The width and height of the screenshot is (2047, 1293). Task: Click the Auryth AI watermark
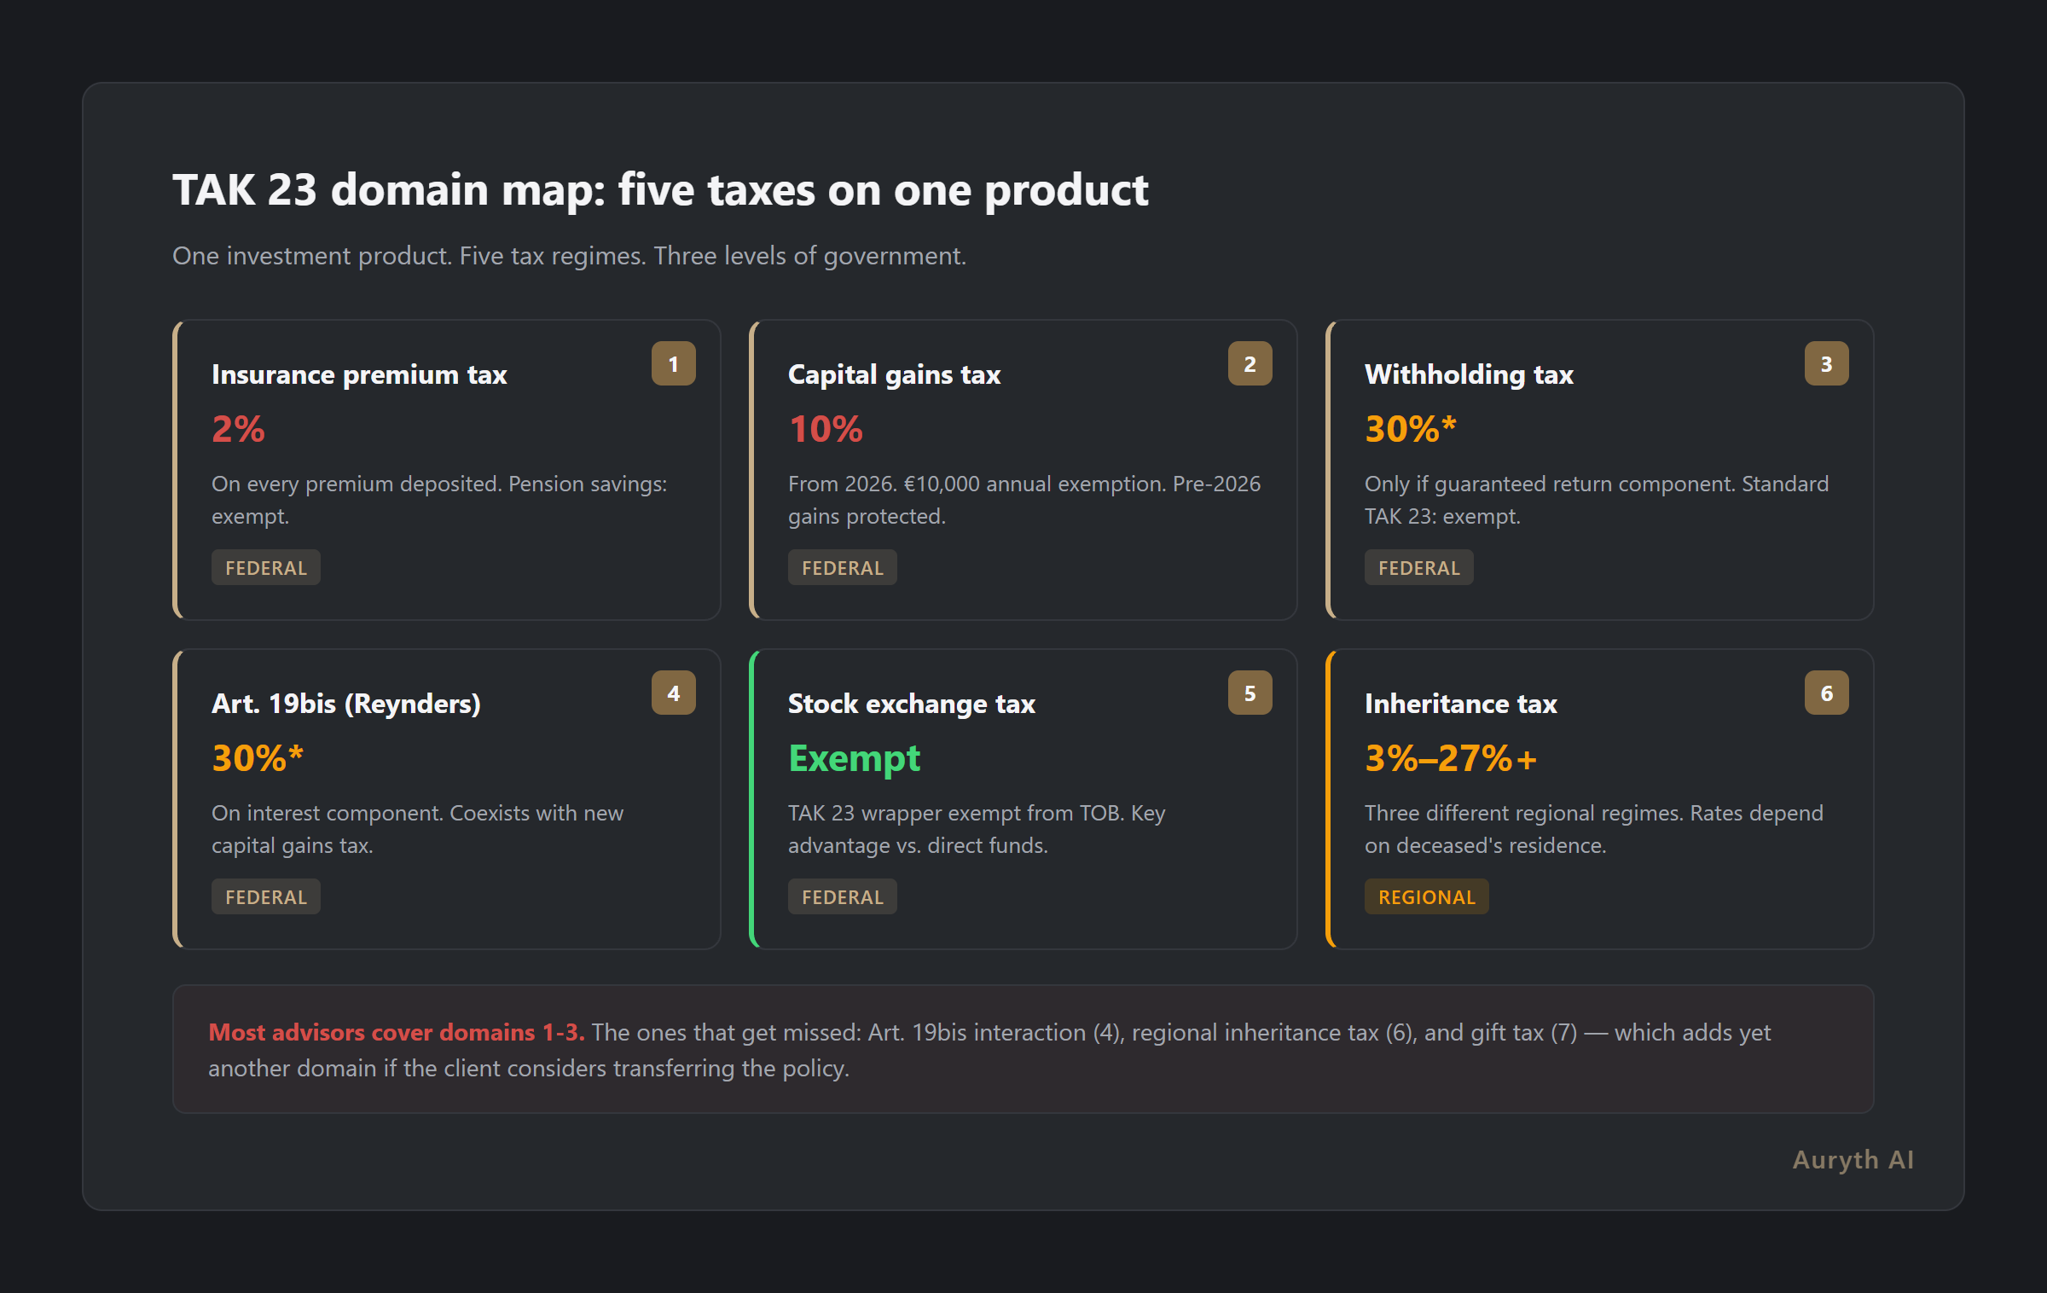pos(1853,1160)
